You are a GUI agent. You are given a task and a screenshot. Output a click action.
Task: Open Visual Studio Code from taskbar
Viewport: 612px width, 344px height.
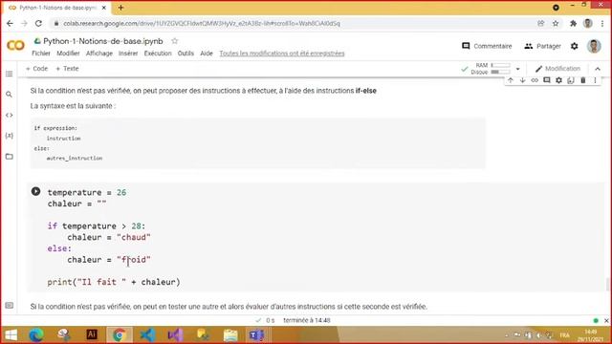[147, 335]
